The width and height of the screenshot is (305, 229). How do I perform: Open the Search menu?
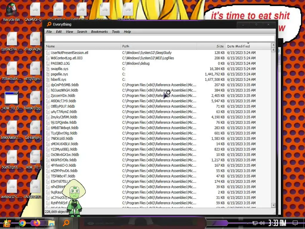coord(82,32)
